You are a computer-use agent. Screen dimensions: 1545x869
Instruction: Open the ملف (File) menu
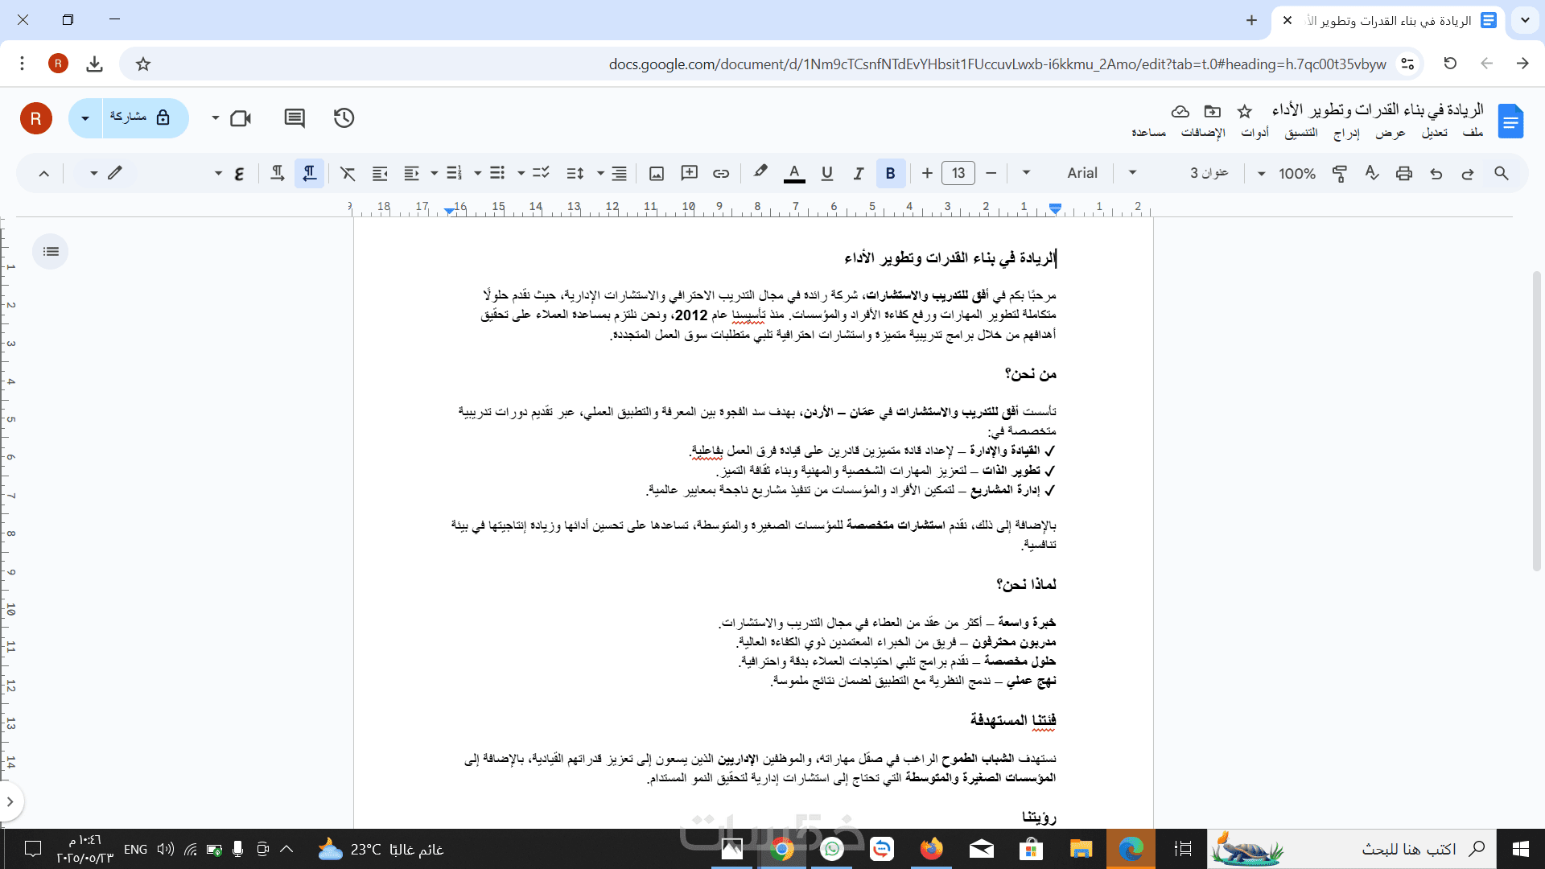coord(1473,133)
